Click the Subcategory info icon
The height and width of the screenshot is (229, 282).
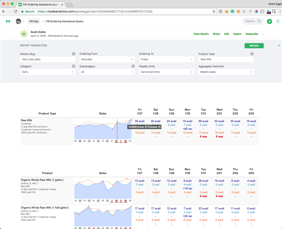pos(133,66)
